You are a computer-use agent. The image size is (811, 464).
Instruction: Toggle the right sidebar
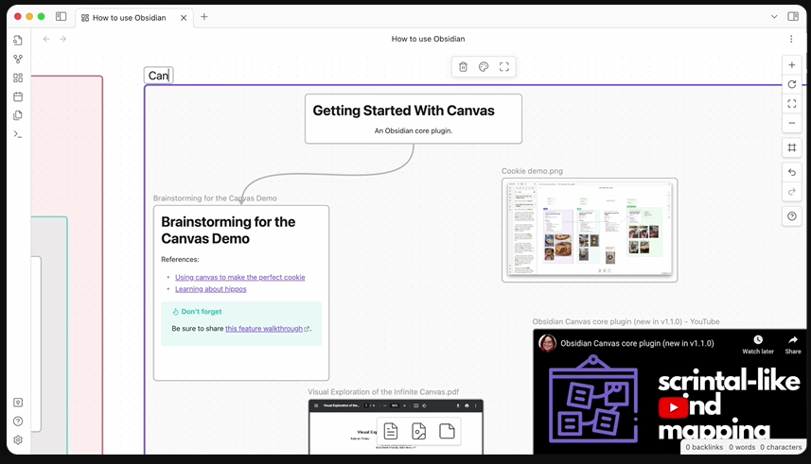click(x=793, y=16)
